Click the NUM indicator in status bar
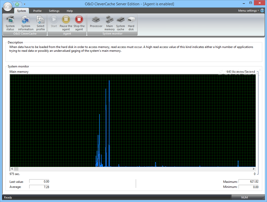Screen dimensions: 267x202 tap(244, 197)
